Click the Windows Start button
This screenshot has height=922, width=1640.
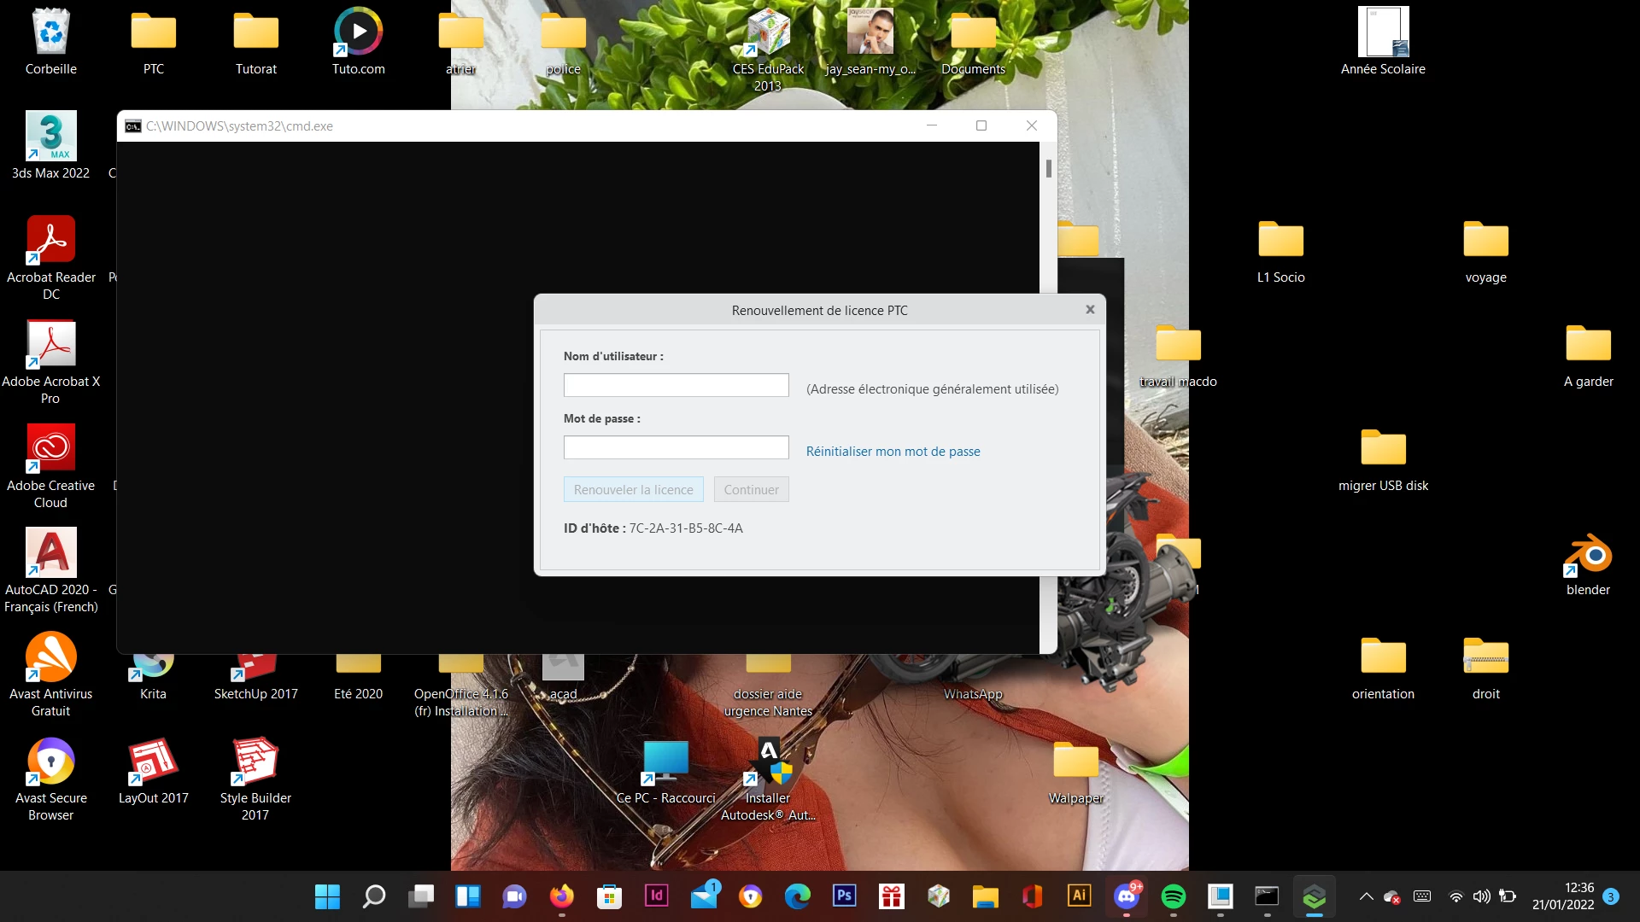coord(327,896)
